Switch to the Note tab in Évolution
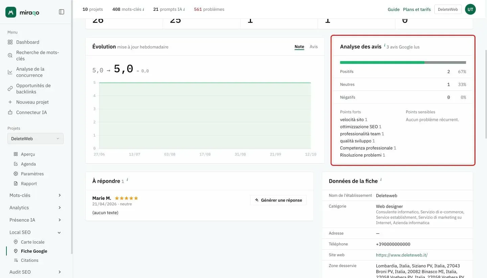 click(299, 47)
